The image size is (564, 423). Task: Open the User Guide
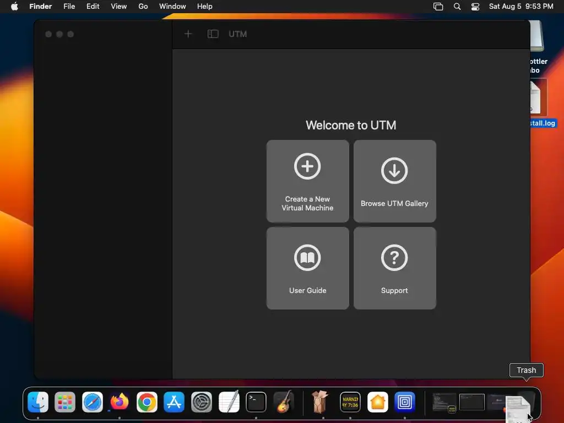pyautogui.click(x=307, y=268)
